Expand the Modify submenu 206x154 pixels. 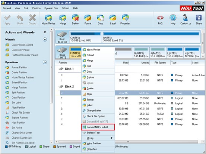point(98,138)
